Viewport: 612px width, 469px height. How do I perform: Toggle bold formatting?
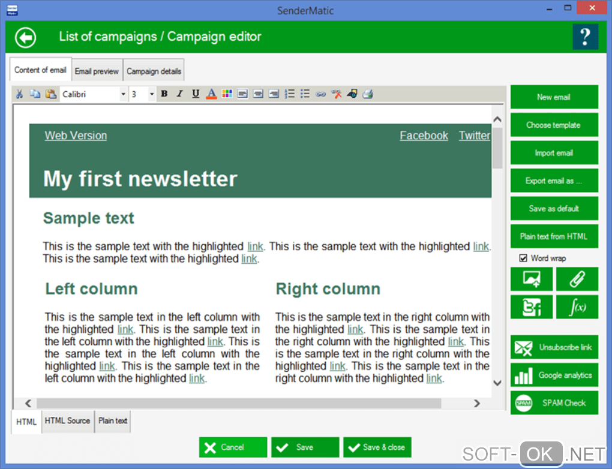click(164, 94)
